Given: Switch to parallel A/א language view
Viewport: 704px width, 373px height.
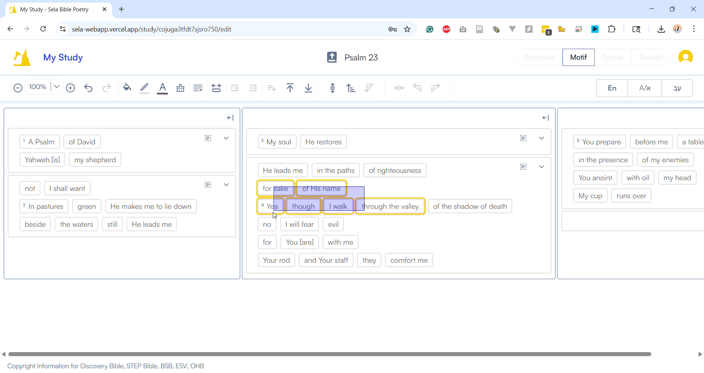Looking at the screenshot, I should coord(645,88).
